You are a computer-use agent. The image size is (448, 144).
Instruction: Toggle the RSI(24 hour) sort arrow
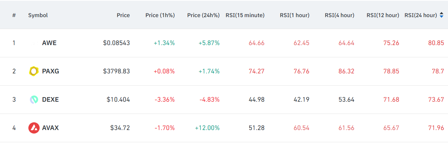pos(441,15)
